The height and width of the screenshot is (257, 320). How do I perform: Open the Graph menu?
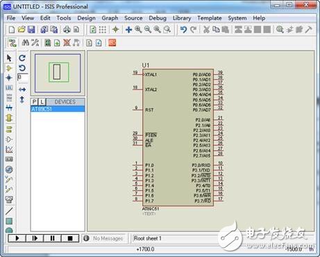coord(110,18)
